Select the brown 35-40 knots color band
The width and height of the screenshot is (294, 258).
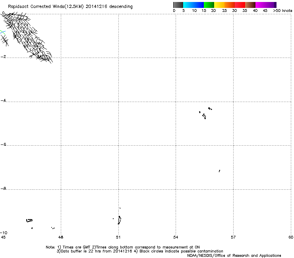click(x=250, y=5)
